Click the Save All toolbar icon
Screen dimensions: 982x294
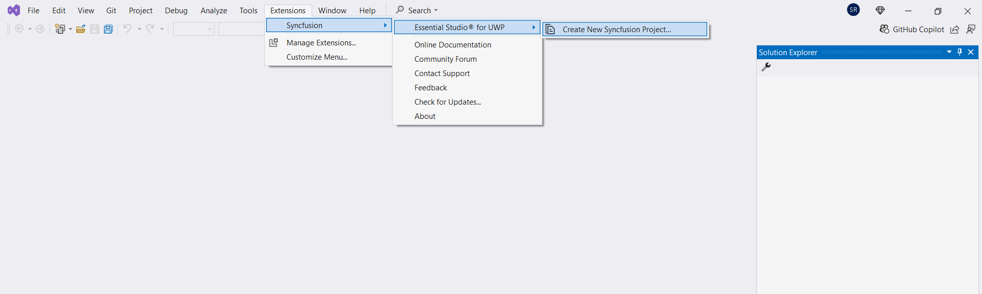click(x=108, y=29)
